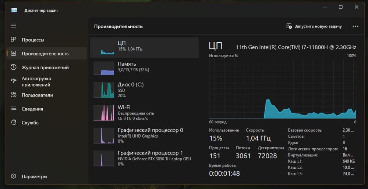Maximize the Task Manager window
This screenshot has height=189, width=368.
pos(340,7)
